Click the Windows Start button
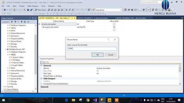184x103 pixels. coord(3,100)
